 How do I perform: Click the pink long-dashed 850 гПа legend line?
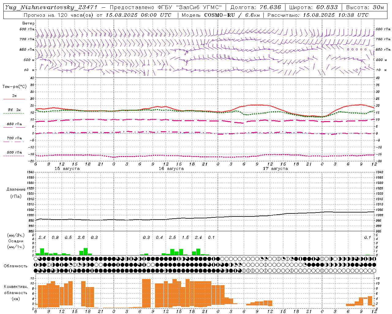click(14, 128)
